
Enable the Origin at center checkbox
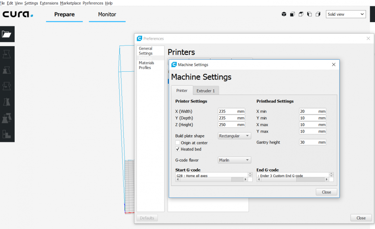click(x=178, y=143)
